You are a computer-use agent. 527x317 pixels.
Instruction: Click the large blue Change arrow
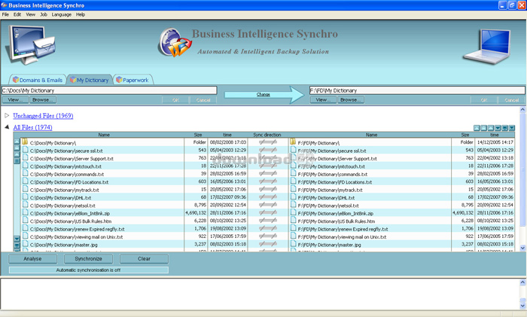[x=263, y=94]
